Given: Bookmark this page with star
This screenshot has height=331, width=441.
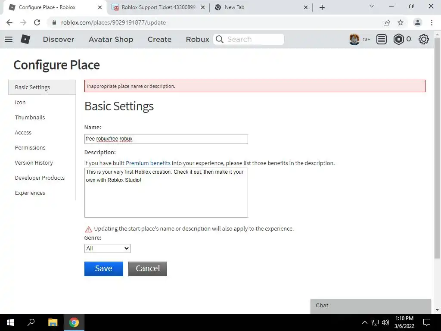Looking at the screenshot, I should pos(401,22).
